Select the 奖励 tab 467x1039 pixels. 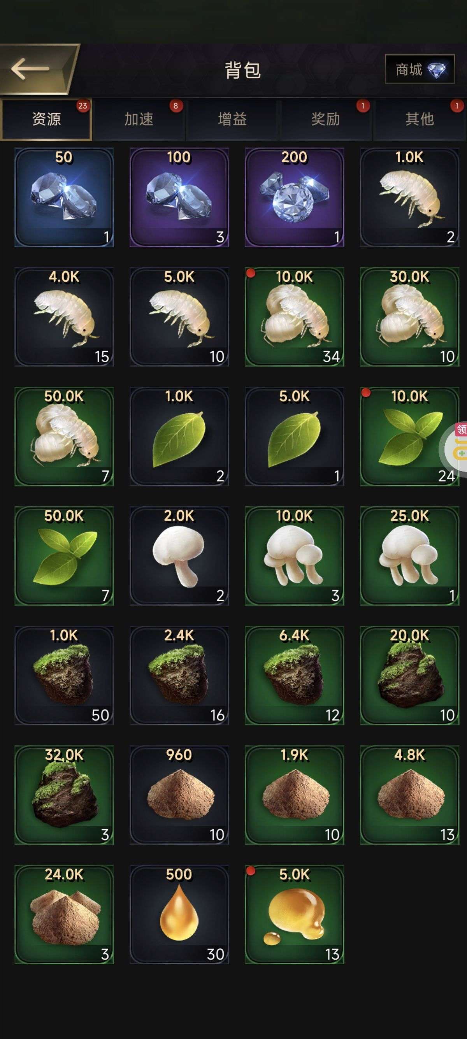click(x=325, y=119)
